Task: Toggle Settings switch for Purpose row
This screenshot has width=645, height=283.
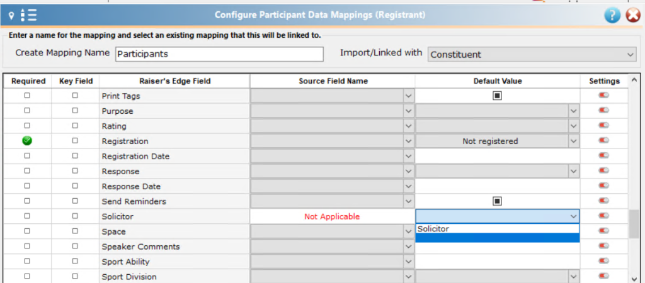Action: click(604, 111)
